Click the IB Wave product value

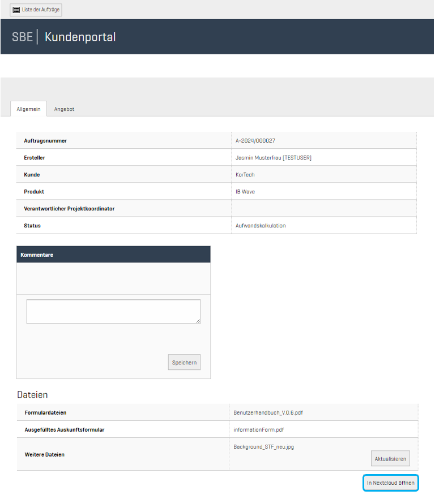click(x=245, y=191)
